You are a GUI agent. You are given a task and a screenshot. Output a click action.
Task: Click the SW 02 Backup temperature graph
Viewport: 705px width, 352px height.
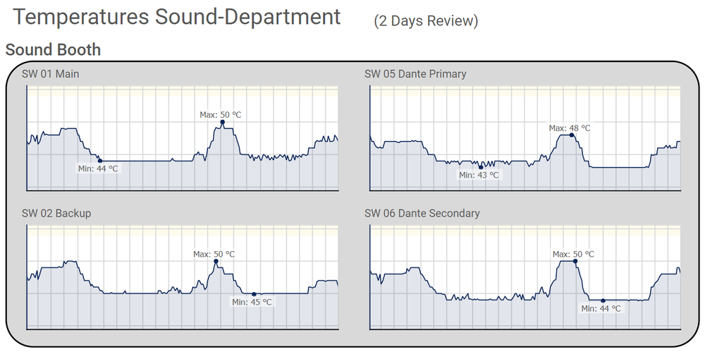[182, 277]
